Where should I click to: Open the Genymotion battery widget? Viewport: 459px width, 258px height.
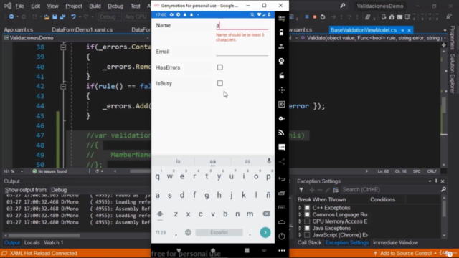point(282,32)
